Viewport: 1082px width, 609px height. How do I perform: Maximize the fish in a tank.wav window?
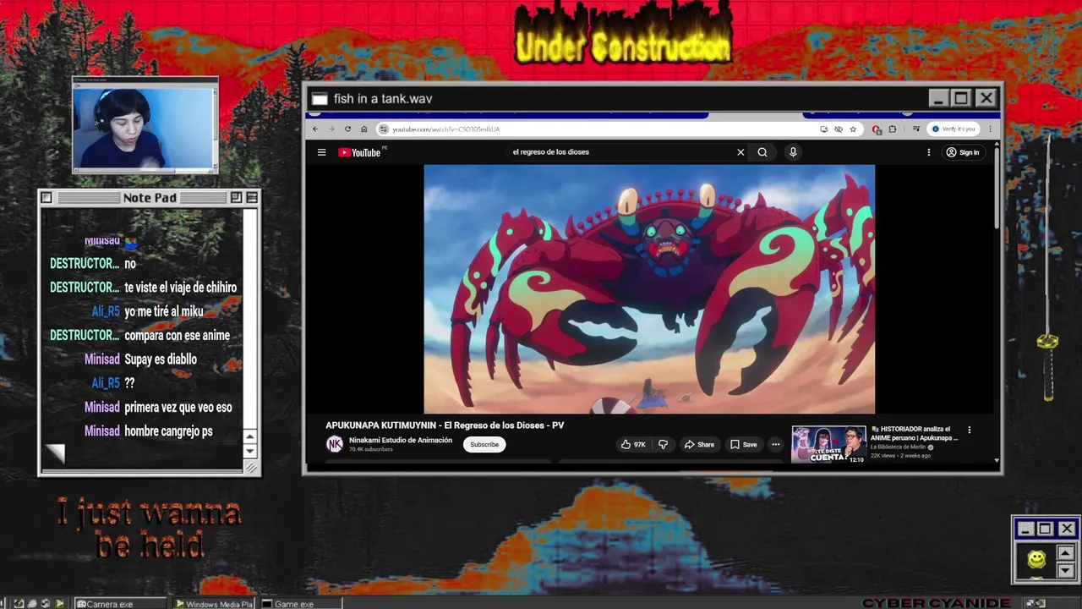point(961,98)
